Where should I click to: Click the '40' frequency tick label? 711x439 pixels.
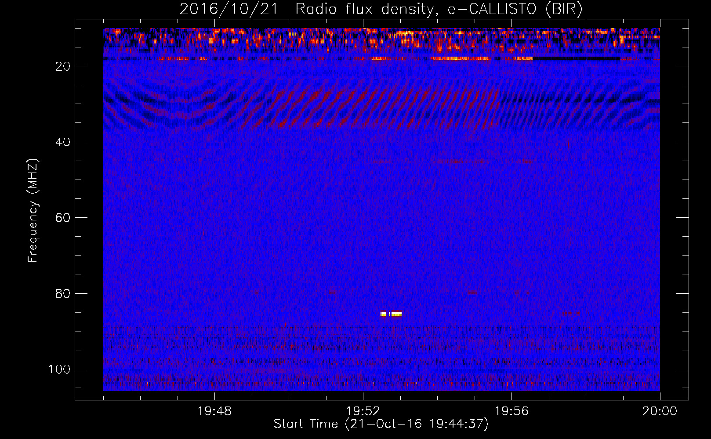coord(63,142)
